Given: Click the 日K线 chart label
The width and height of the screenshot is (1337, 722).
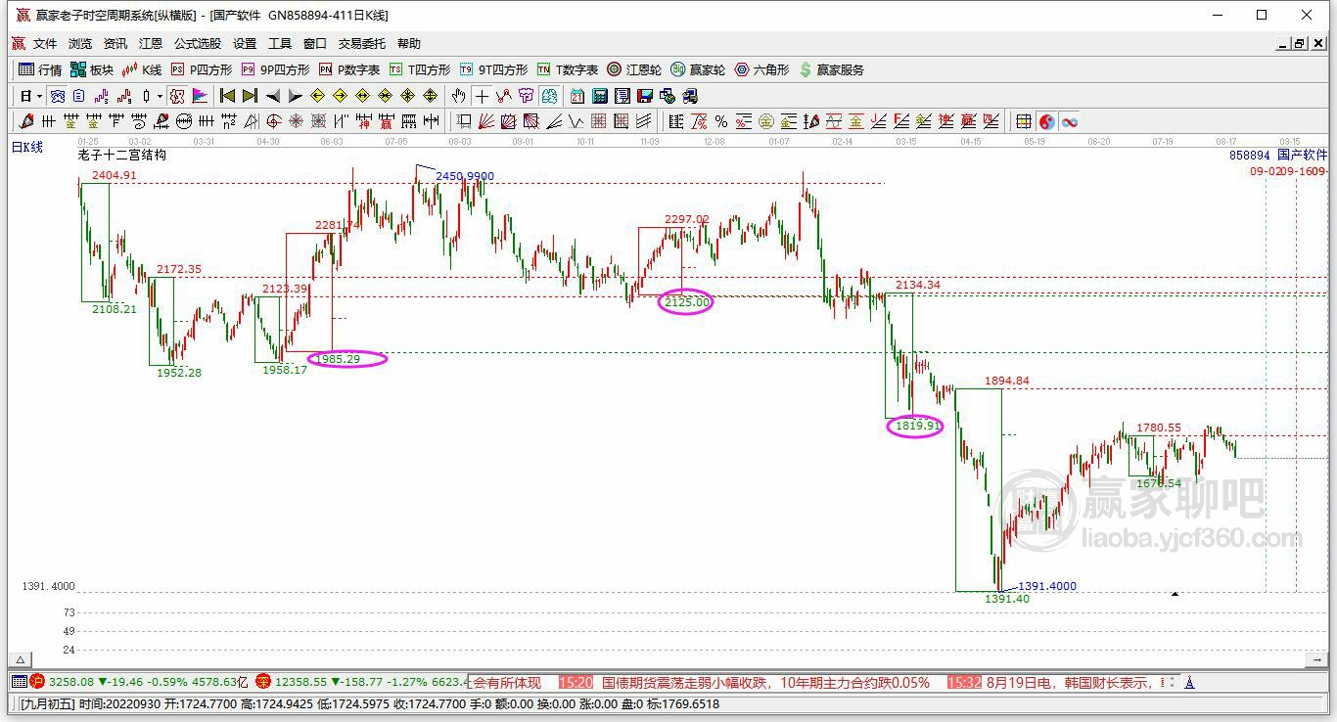Looking at the screenshot, I should (27, 147).
